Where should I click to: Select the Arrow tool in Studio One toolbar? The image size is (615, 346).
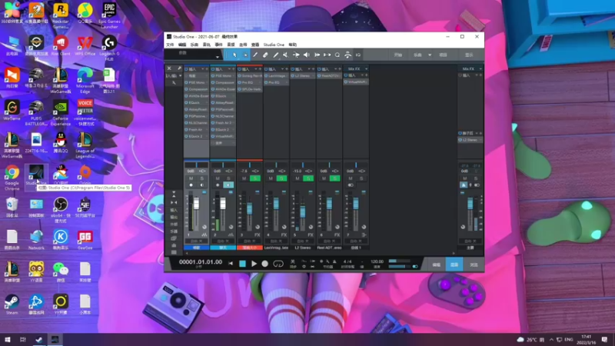tap(234, 55)
